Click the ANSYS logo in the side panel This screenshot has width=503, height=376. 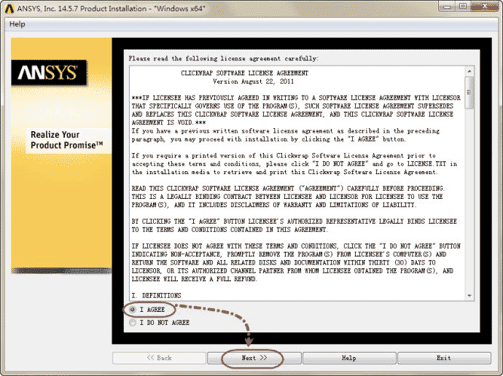49,72
